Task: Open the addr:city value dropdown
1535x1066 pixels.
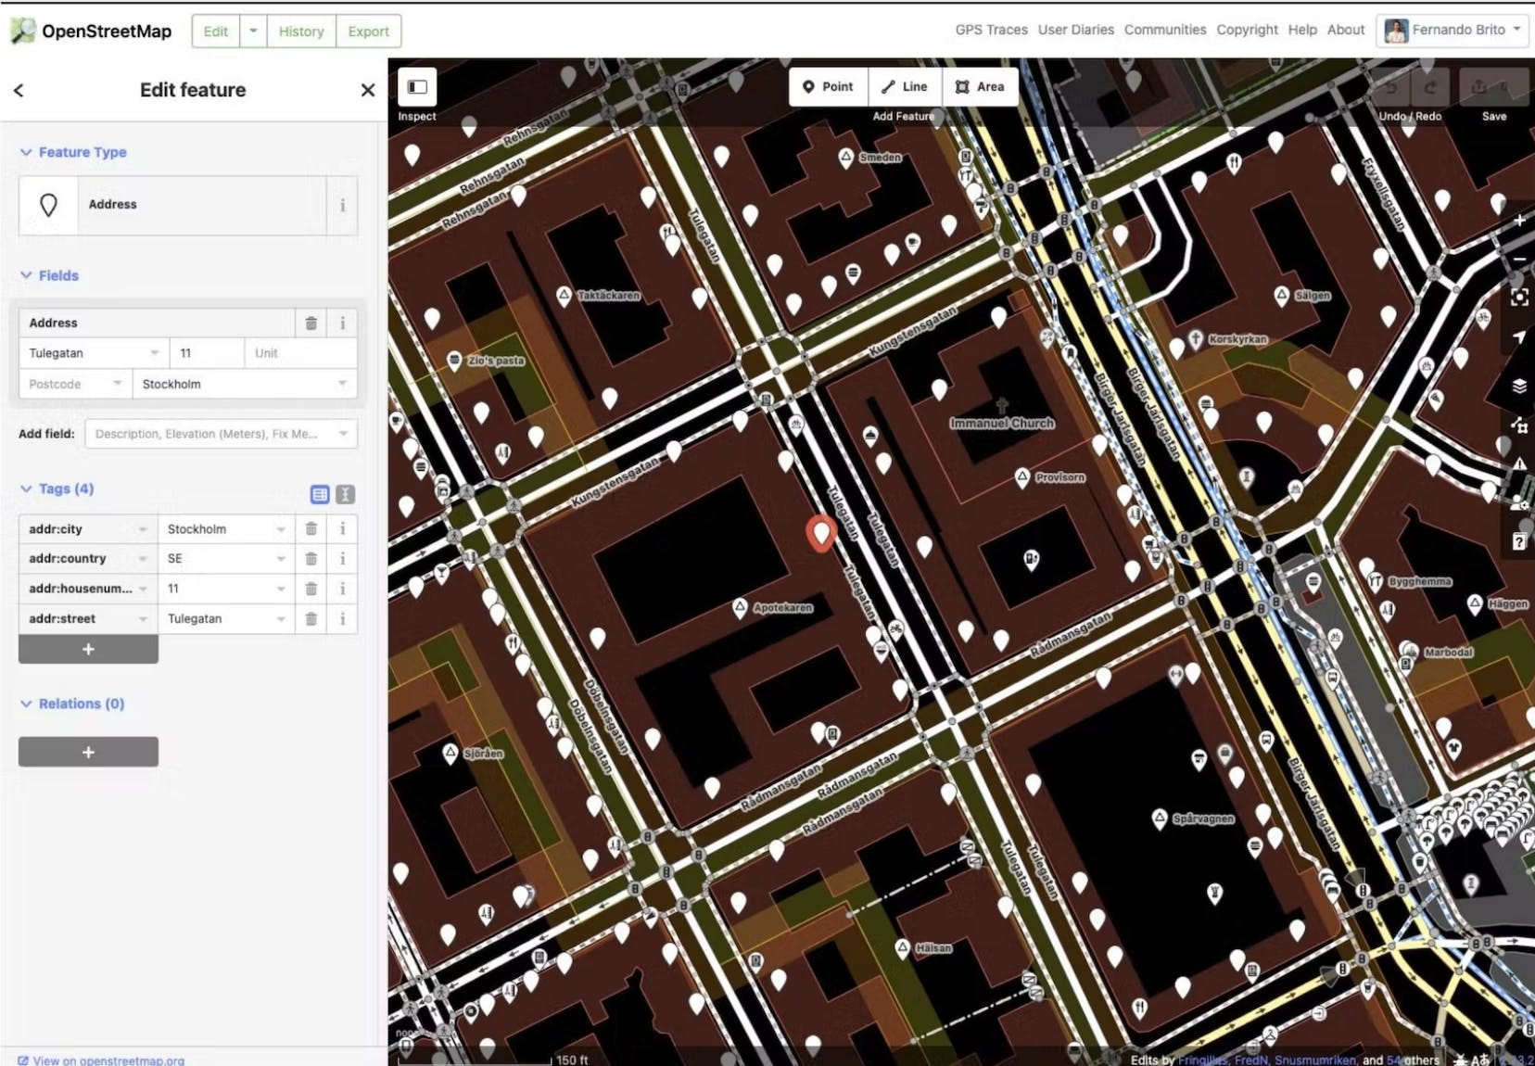Action: click(281, 528)
